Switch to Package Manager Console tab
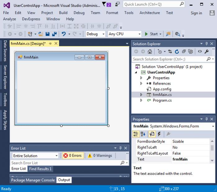The image size is (217, 192). coord(33,180)
